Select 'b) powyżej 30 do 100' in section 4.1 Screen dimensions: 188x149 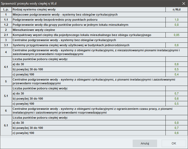89,69
